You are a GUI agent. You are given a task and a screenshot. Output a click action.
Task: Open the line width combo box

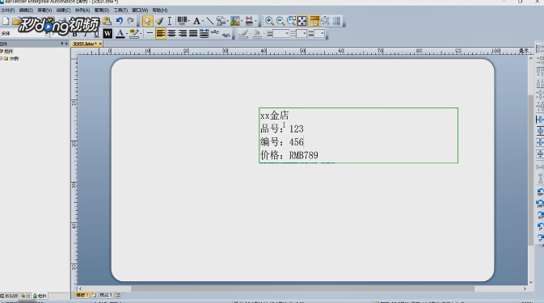pos(281,34)
